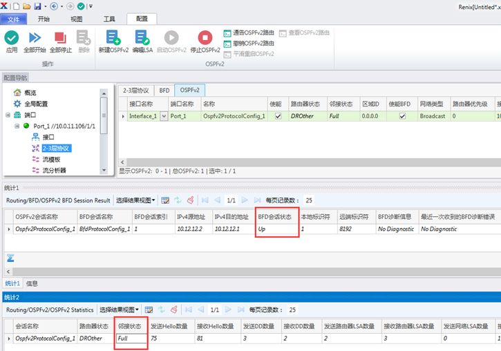Expand BFD session row in 统计1

9,229
